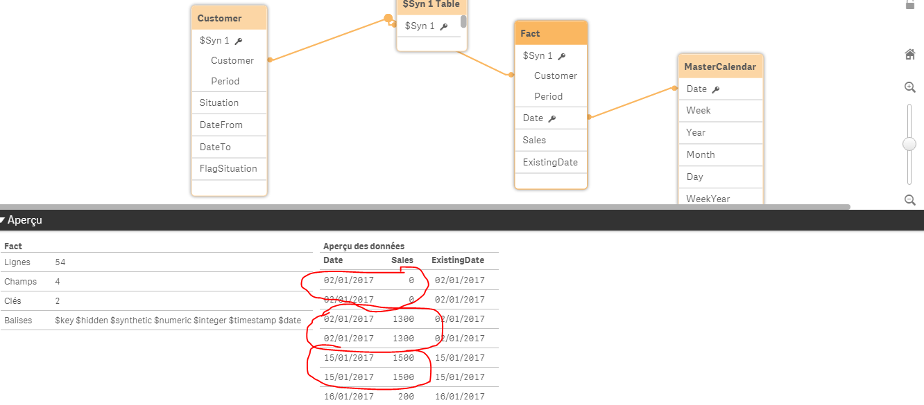The height and width of the screenshot is (405, 924).
Task: Select the zoom in magnifier icon
Action: point(909,87)
